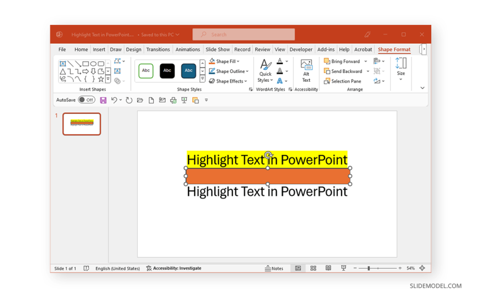481x298 pixels.
Task: Select the text box shape in Insert Shapes
Action: point(62,64)
